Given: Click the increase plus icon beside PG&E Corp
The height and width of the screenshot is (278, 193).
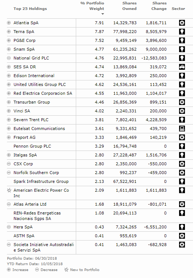Looking at the screenshot, I should (9, 40).
